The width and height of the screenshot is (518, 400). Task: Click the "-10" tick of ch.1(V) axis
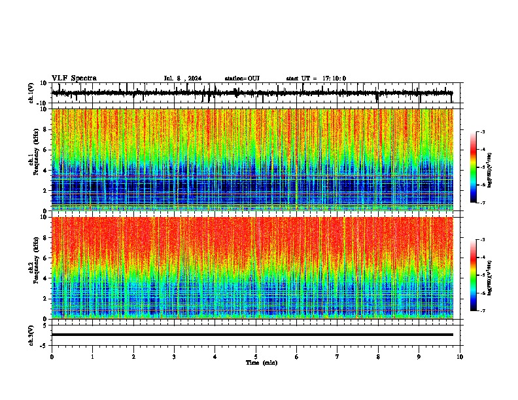click(43, 103)
